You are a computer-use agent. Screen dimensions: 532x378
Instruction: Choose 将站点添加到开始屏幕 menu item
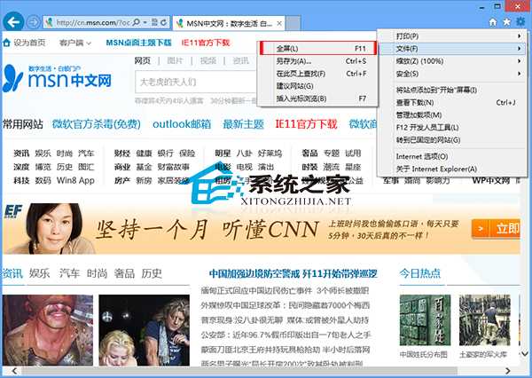(451, 90)
